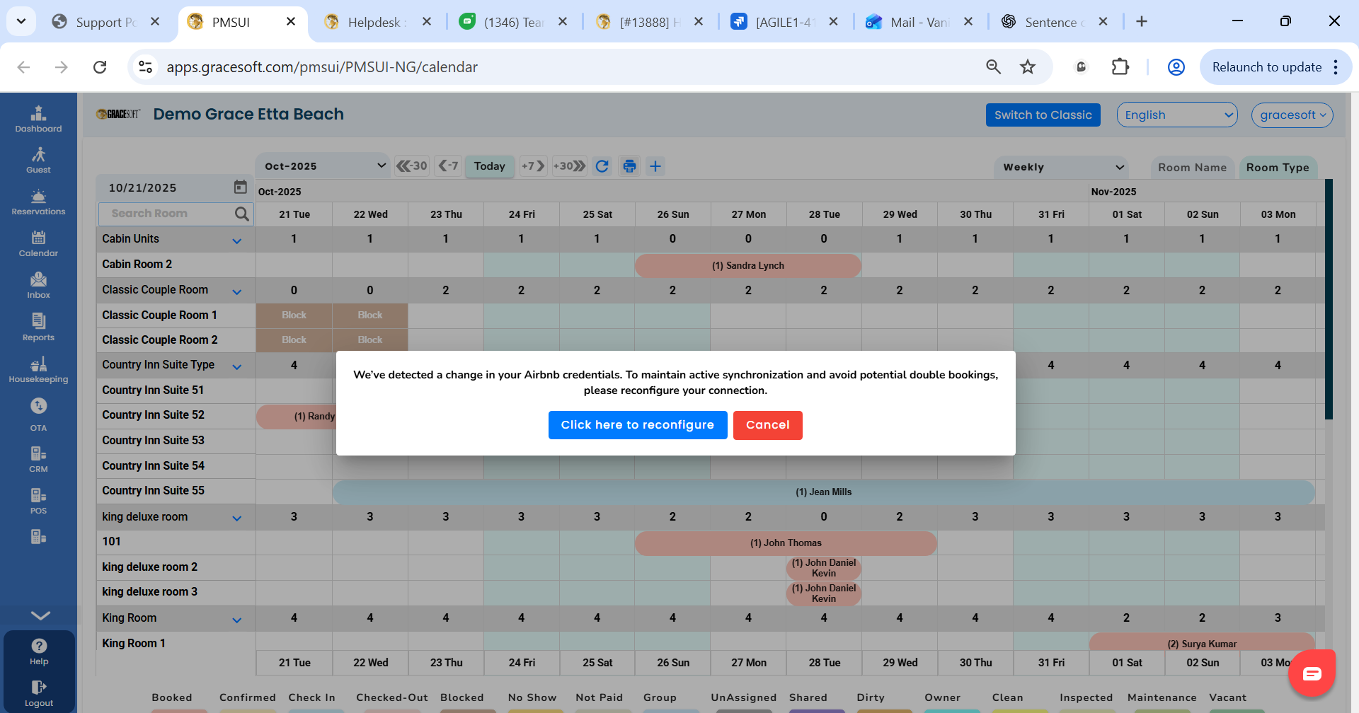
Task: Switch to Room Name tab
Action: (x=1193, y=168)
